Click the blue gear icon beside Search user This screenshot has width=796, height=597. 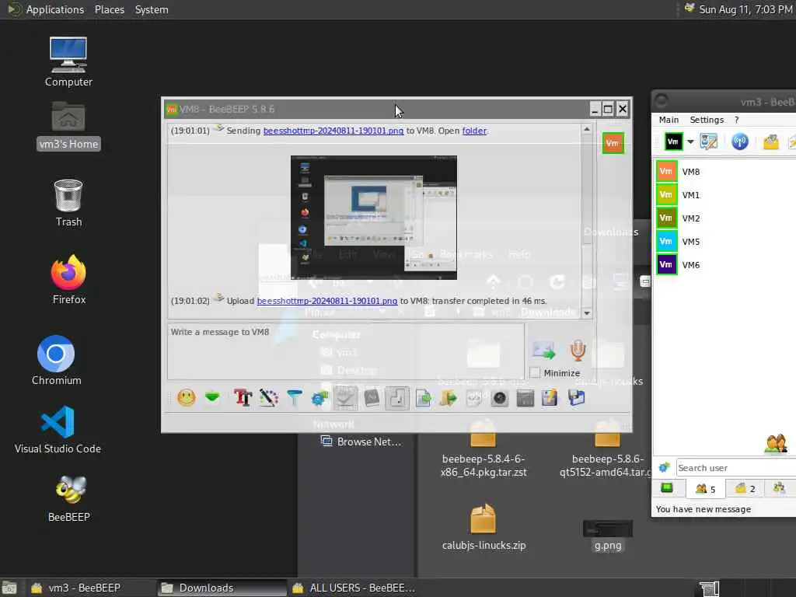point(664,467)
